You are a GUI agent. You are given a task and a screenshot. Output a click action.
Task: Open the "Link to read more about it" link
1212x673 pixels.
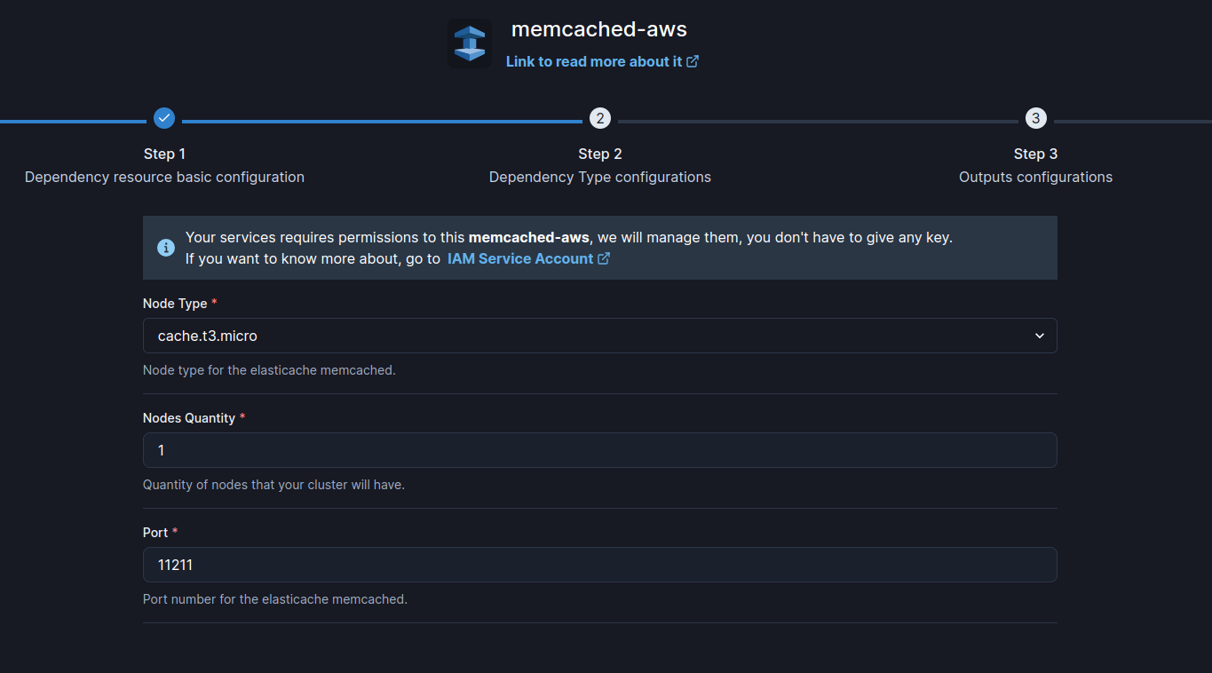(602, 61)
